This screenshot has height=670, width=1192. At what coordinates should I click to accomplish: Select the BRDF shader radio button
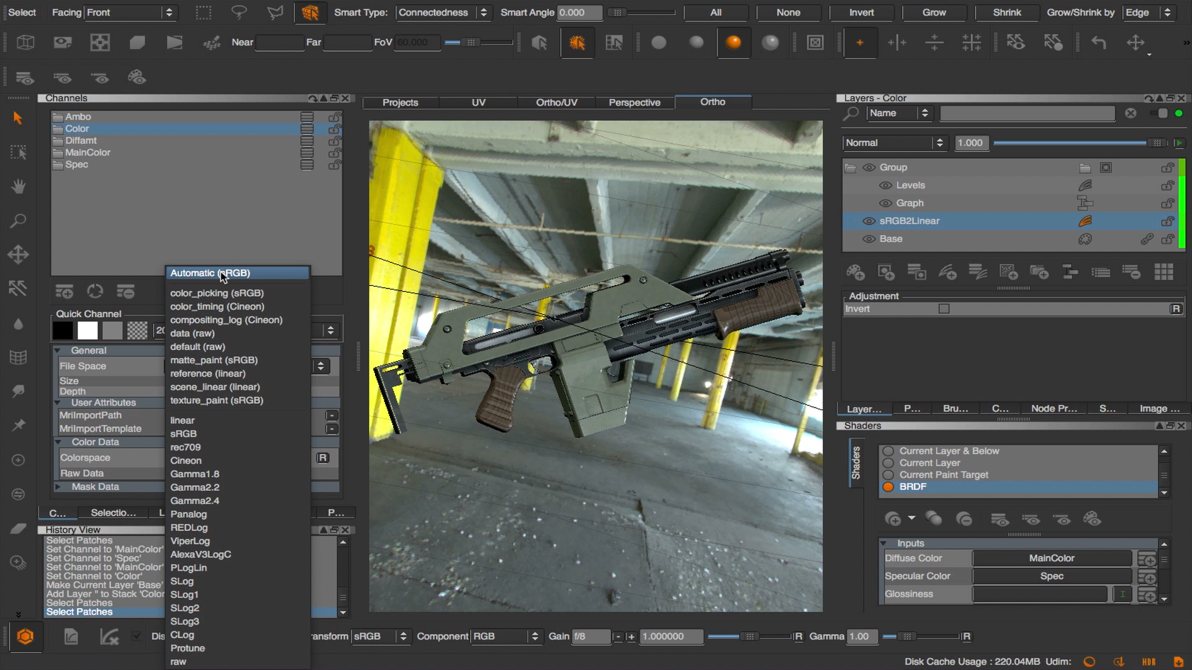pos(888,487)
